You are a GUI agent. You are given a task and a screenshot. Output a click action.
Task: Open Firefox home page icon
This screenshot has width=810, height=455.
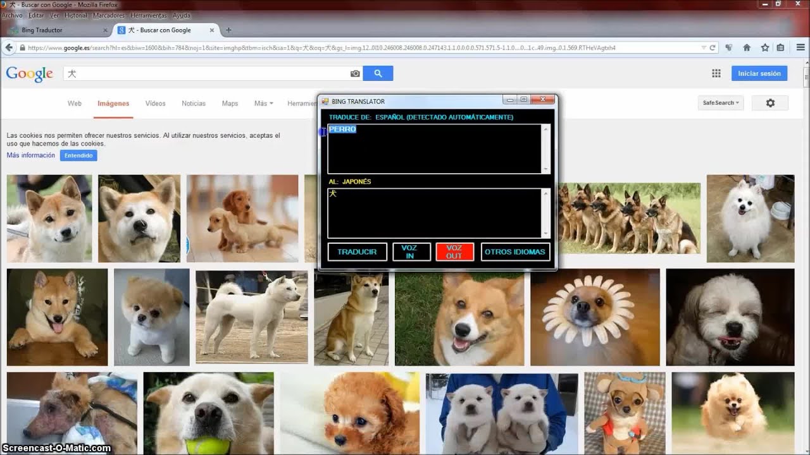747,47
